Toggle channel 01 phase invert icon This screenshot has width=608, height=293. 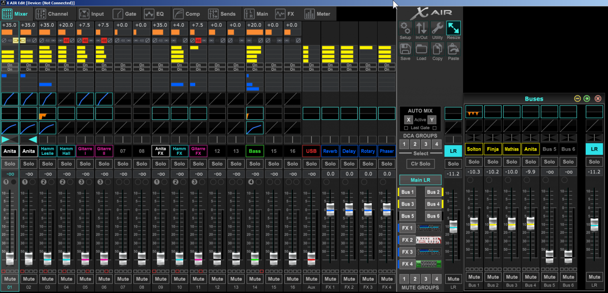[4, 41]
